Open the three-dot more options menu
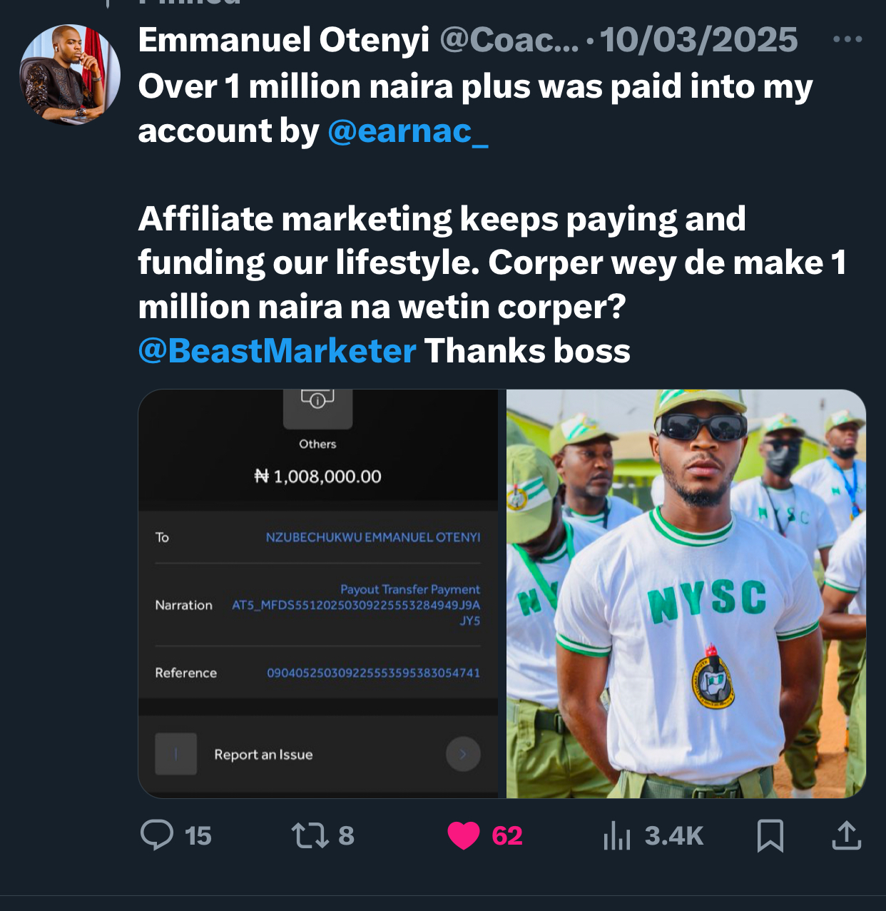Image resolution: width=886 pixels, height=911 pixels. coord(847,39)
